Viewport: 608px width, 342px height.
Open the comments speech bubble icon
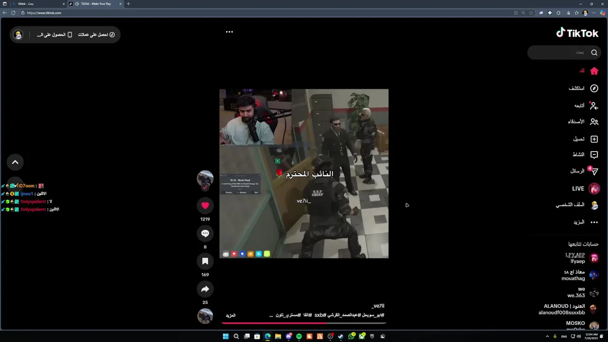pyautogui.click(x=205, y=233)
